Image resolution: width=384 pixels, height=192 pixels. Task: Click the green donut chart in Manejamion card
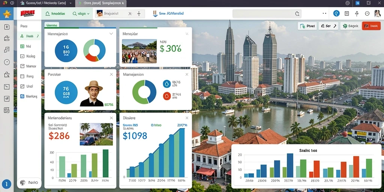[144, 92]
